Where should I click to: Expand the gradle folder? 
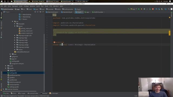(x=6, y=68)
